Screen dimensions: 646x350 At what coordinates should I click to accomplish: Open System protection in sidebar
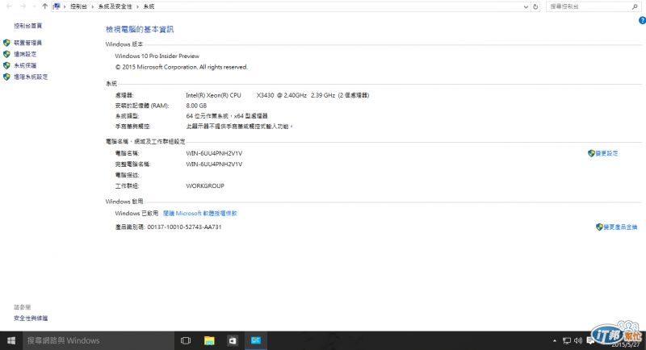(25, 65)
